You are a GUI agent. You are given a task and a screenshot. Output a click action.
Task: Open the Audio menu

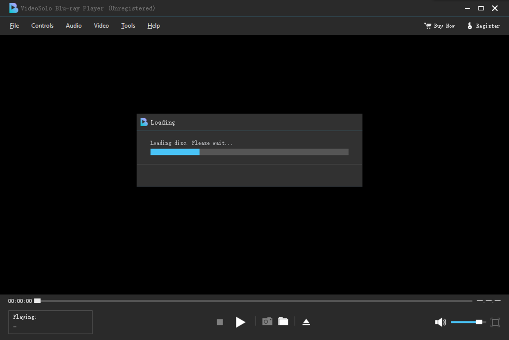[x=74, y=26]
